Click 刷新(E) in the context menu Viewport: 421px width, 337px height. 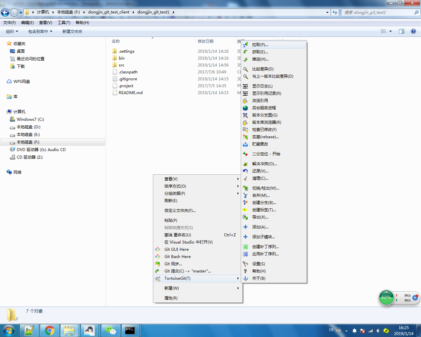171,200
